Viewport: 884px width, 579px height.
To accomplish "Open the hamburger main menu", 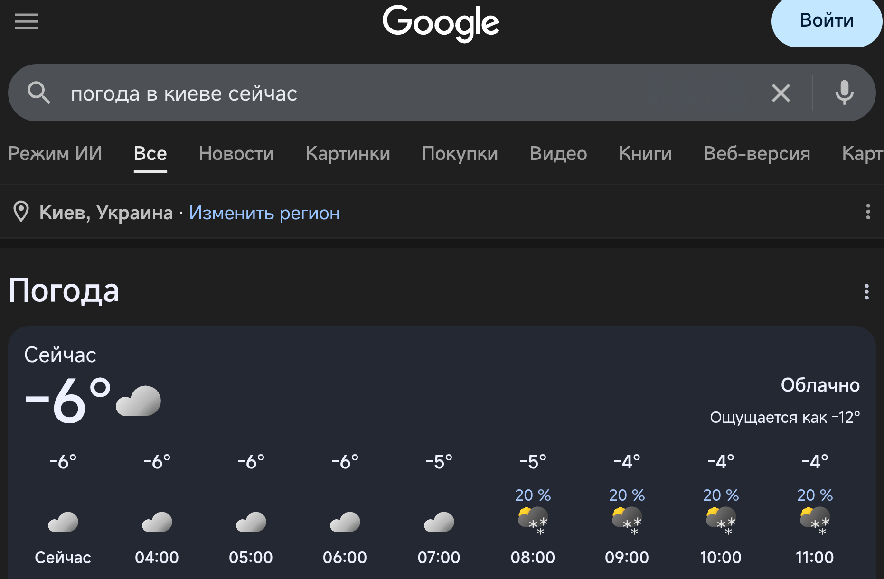I will click(27, 21).
